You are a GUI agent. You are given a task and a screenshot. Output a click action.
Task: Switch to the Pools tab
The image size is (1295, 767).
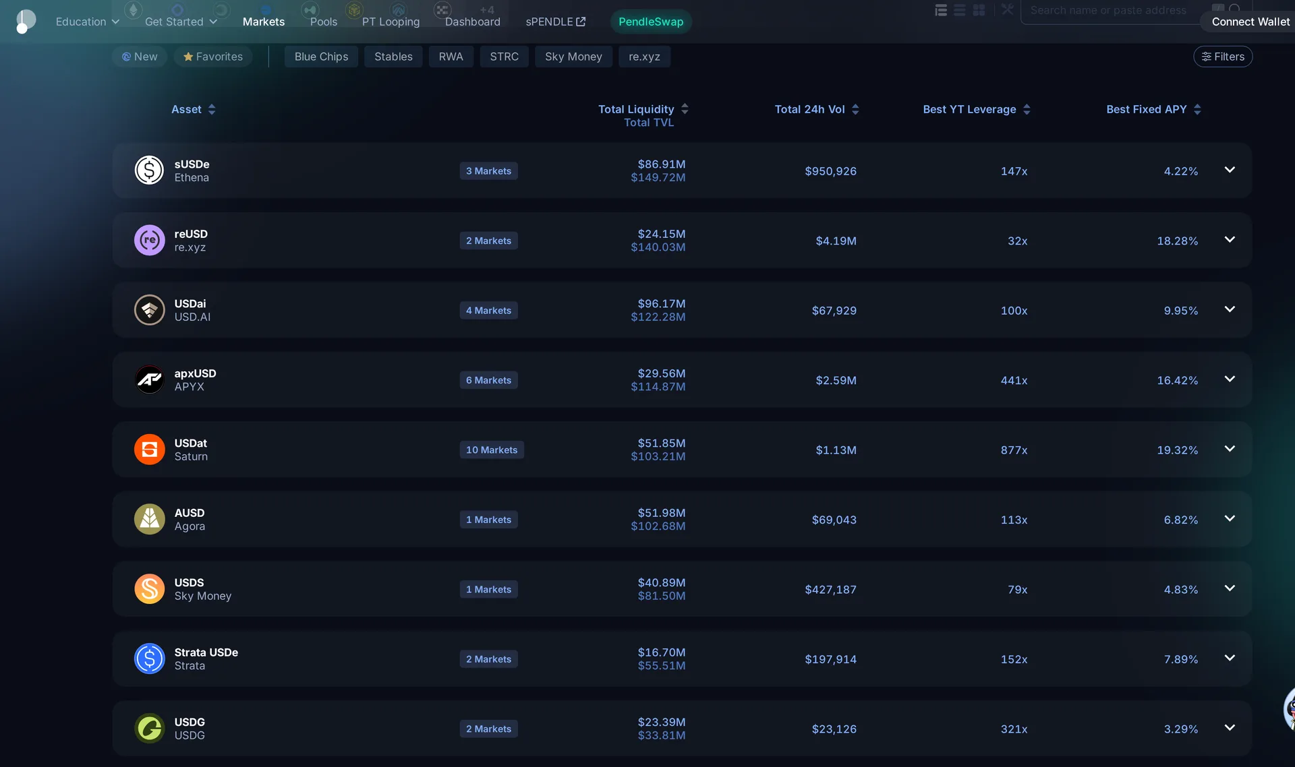click(324, 22)
